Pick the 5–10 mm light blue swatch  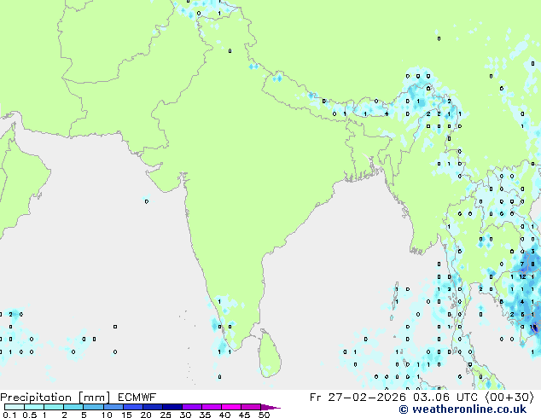[x=93, y=407]
